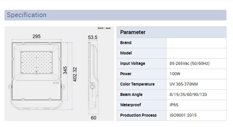Select the 8/15/35/60/90/120 beam angle value

coord(188,94)
